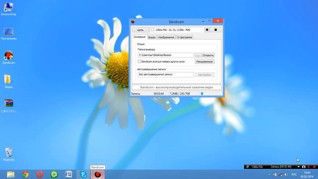This screenshot has height=179, width=318.
Task: Click the Цель target button
Action: pyautogui.click(x=140, y=30)
